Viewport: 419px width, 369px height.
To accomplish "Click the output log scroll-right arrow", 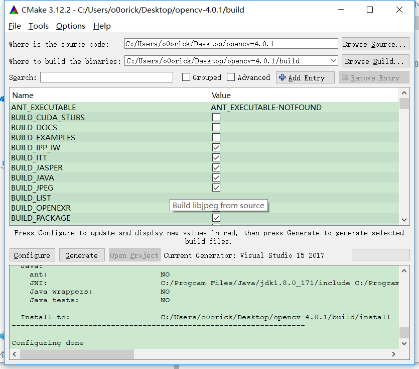I will tap(393, 354).
